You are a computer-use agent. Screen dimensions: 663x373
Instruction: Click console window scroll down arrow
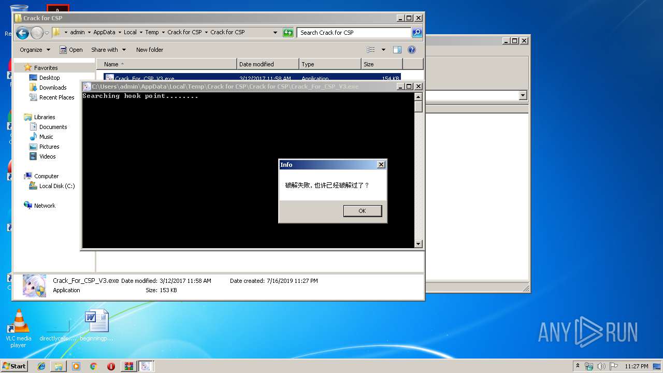point(419,243)
